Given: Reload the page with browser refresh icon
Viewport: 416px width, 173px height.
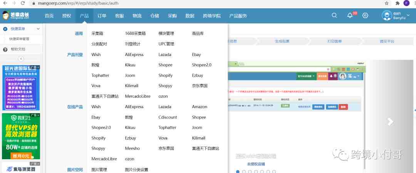Looking at the screenshot, I should coord(23,3).
